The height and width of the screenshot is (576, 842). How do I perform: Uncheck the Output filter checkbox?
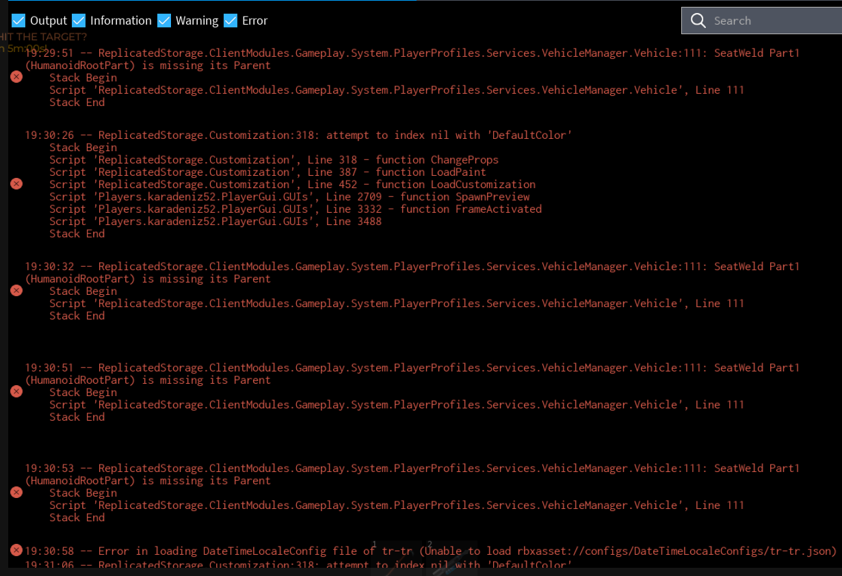pos(18,21)
